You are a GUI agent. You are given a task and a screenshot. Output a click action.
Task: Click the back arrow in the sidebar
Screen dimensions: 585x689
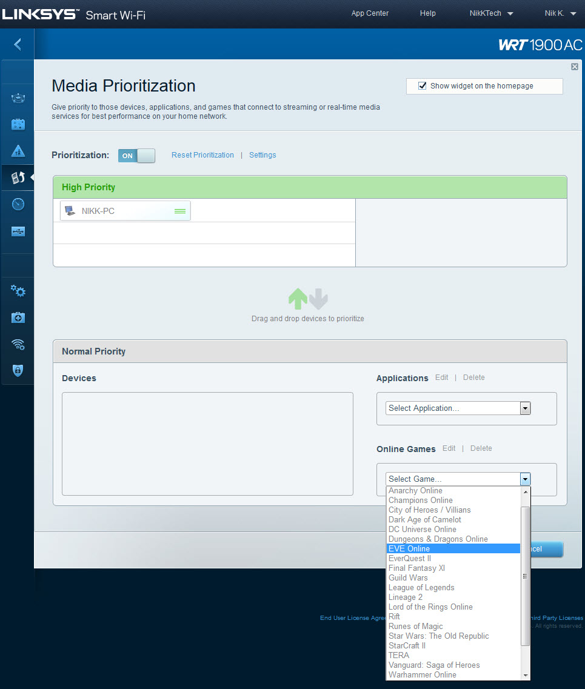pos(18,44)
